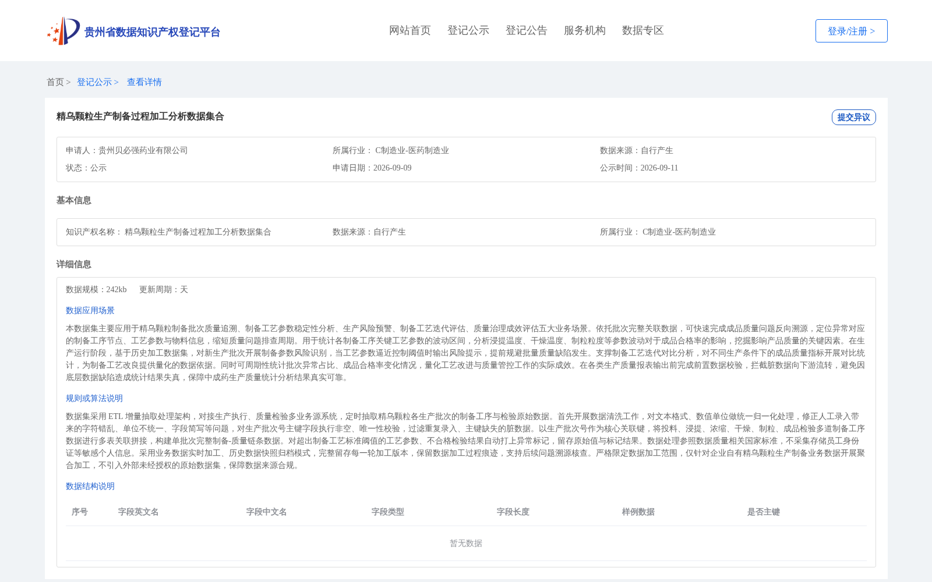Click 查看详情 breadcrumb
This screenshot has height=582, width=932.
coord(144,82)
